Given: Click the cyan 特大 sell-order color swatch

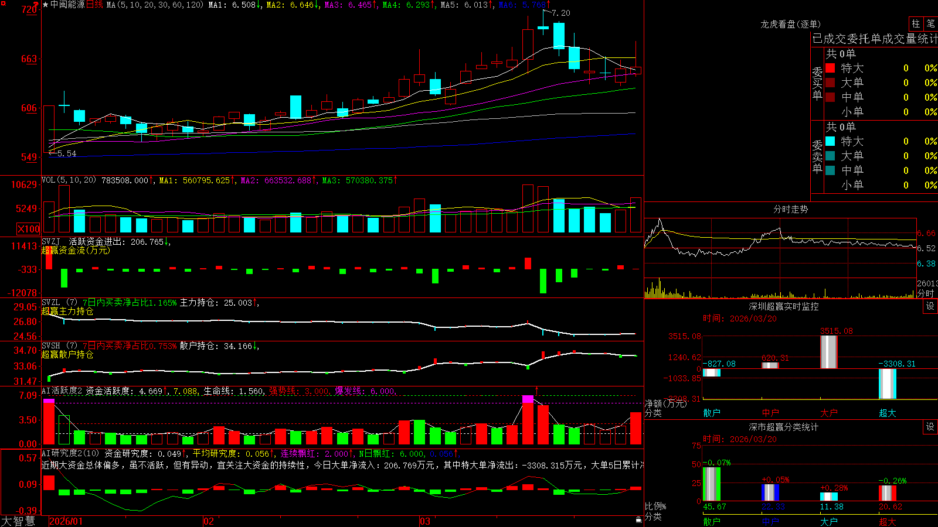Looking at the screenshot, I should (x=830, y=141).
